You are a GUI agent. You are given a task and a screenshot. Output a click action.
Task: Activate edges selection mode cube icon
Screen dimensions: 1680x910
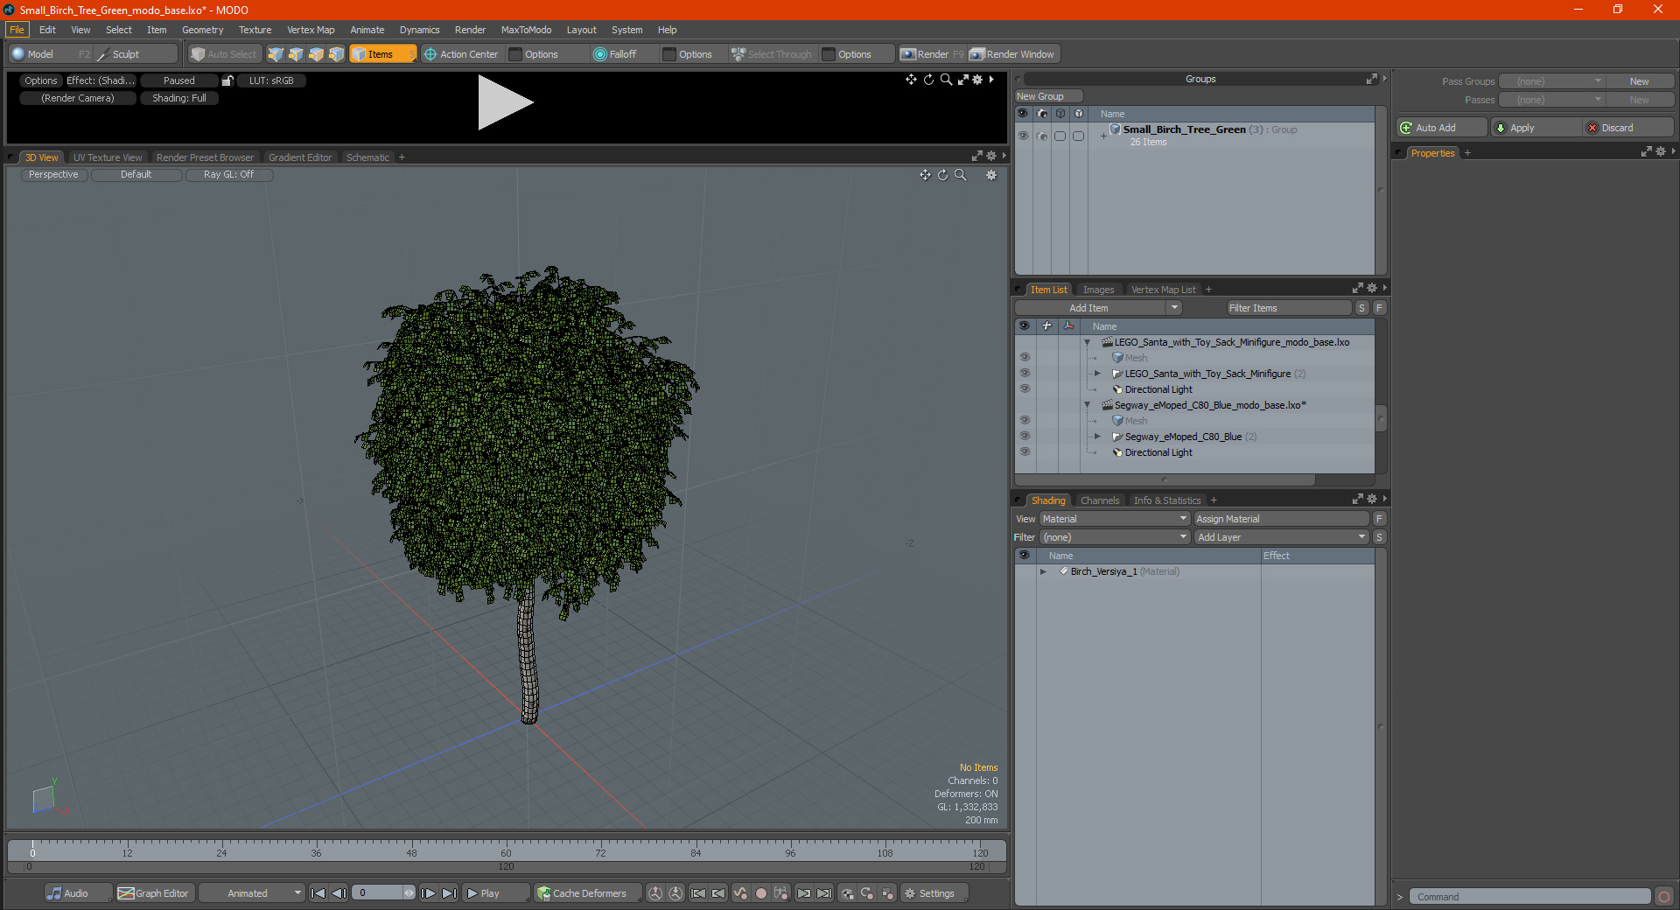296,54
